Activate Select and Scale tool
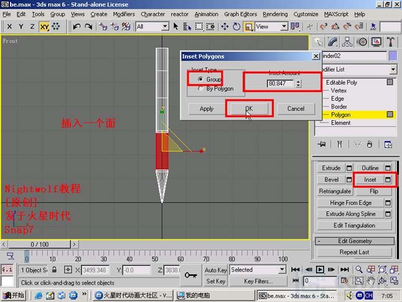This screenshot has width=402, height=302. tap(248, 27)
